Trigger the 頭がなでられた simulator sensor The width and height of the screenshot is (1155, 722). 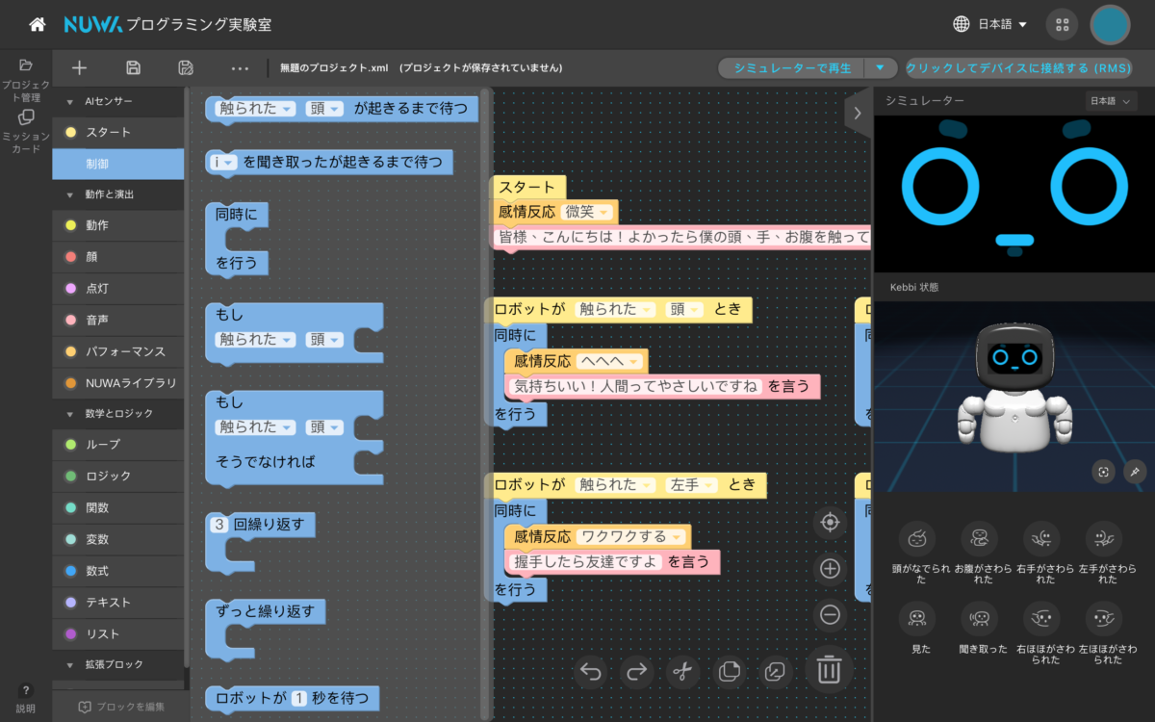click(x=917, y=539)
